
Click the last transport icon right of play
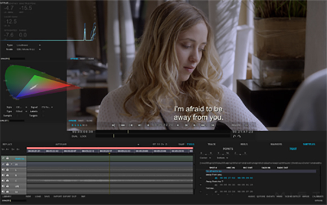213,125
